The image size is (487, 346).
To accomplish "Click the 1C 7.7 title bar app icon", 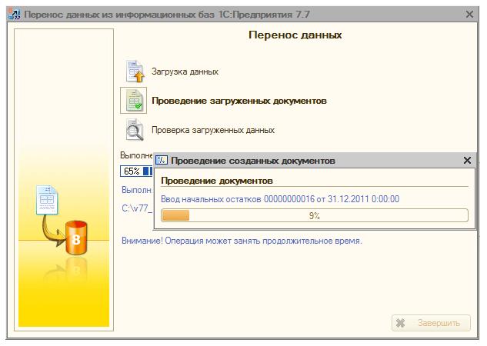I will pyautogui.click(x=15, y=14).
